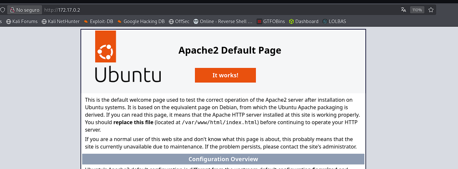Click the padlock icon in No seguro badge
The height and width of the screenshot is (169, 458).
pos(12,10)
